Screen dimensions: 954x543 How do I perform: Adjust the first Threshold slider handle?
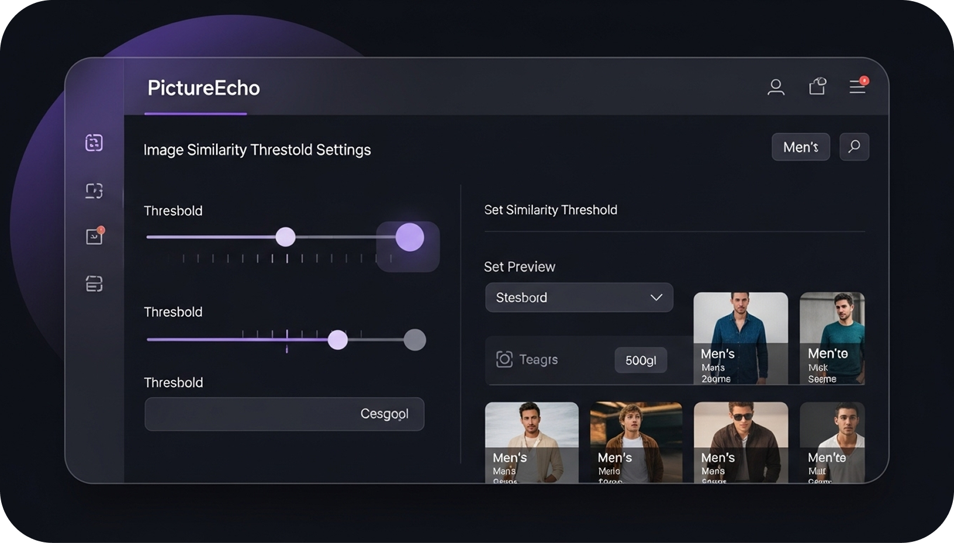pyautogui.click(x=285, y=236)
